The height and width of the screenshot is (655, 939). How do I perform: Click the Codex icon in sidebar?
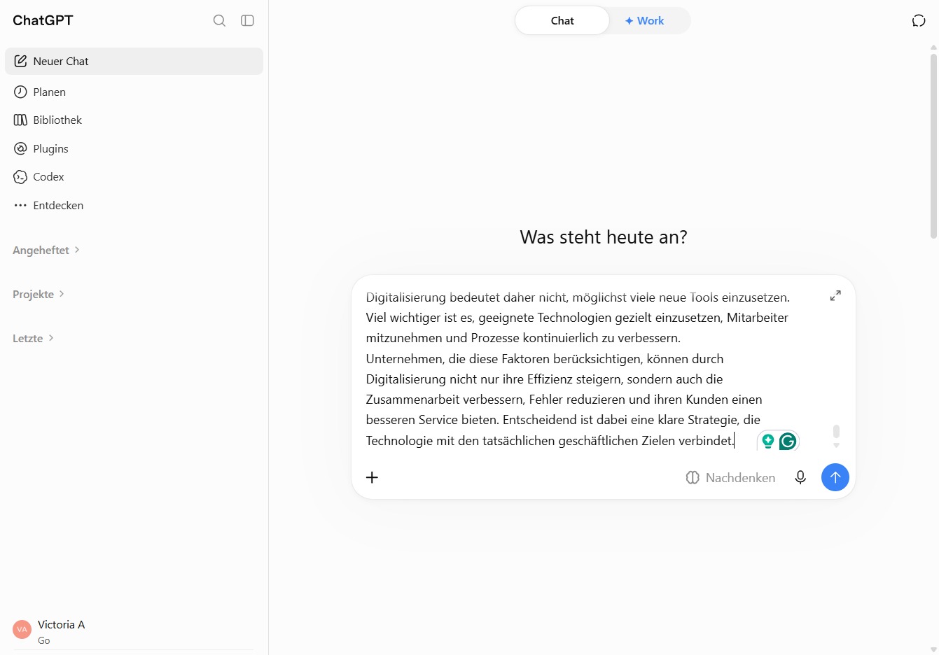(x=20, y=177)
